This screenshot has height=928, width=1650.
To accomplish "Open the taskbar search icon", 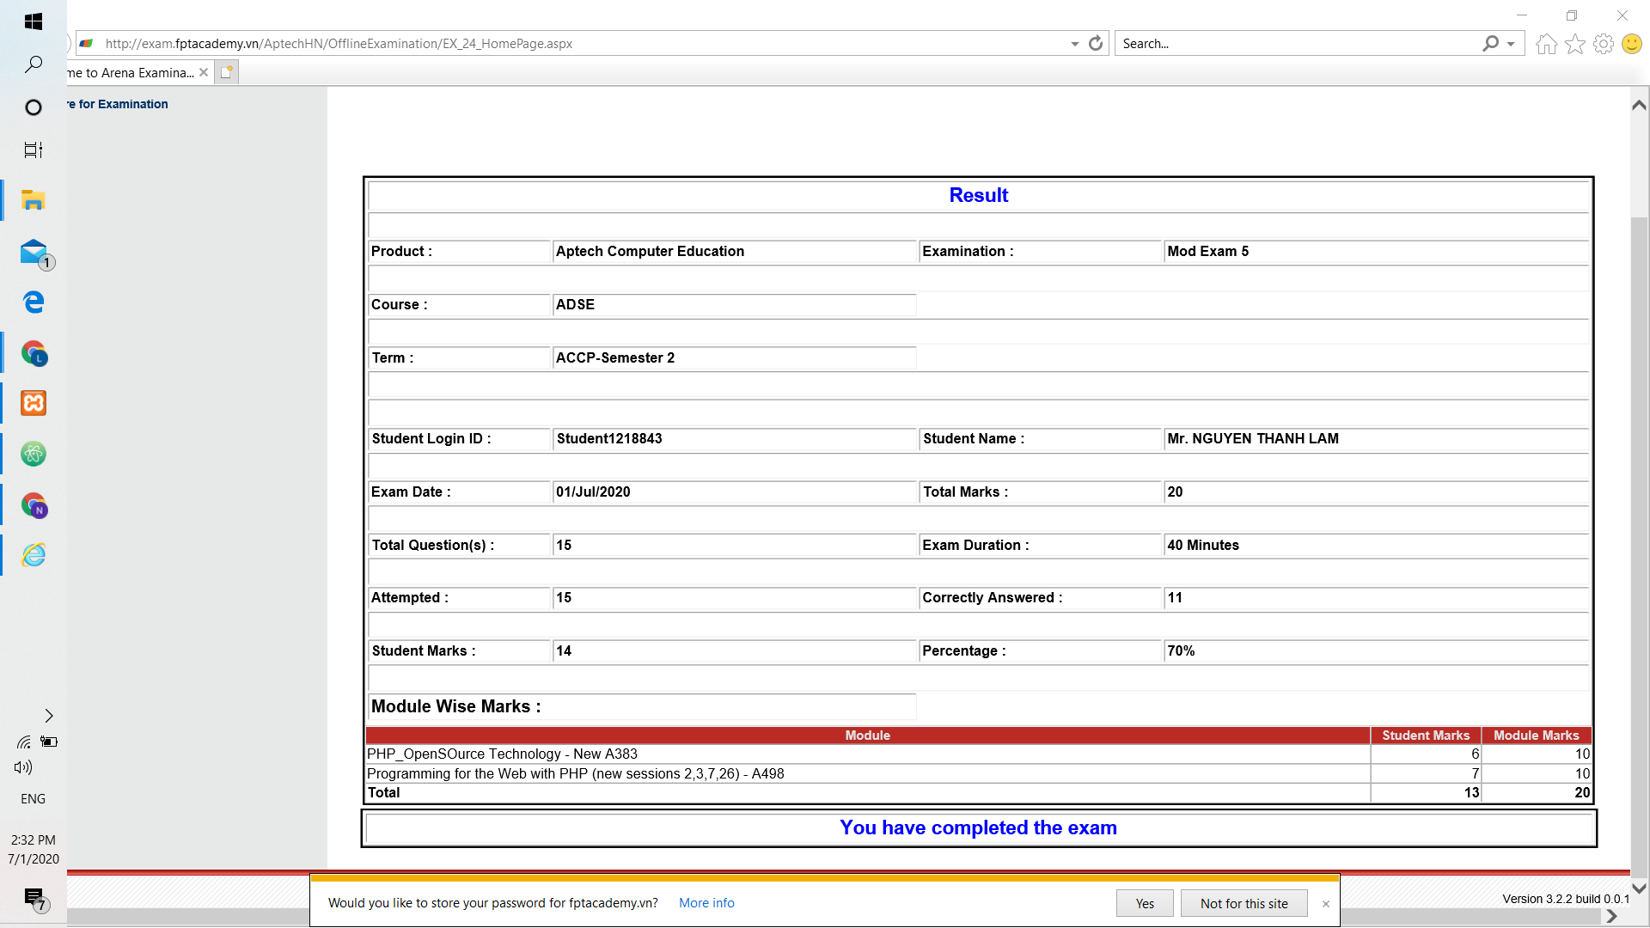I will click(x=34, y=64).
